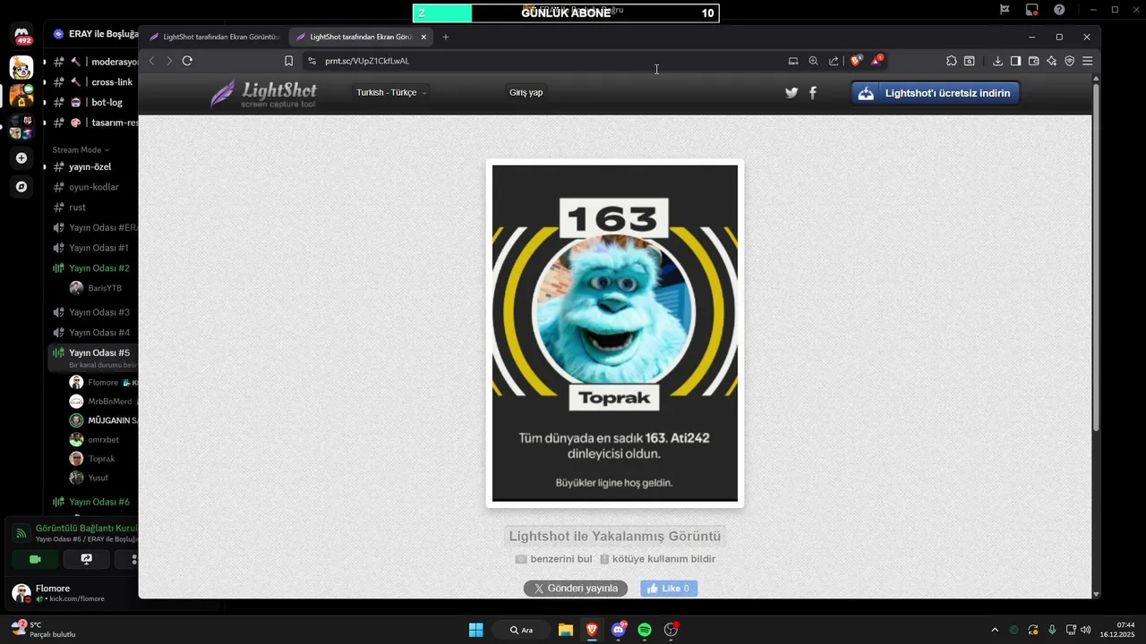1146x644 pixels.
Task: Click the prnt.sc address bar URL field
Action: point(546,61)
